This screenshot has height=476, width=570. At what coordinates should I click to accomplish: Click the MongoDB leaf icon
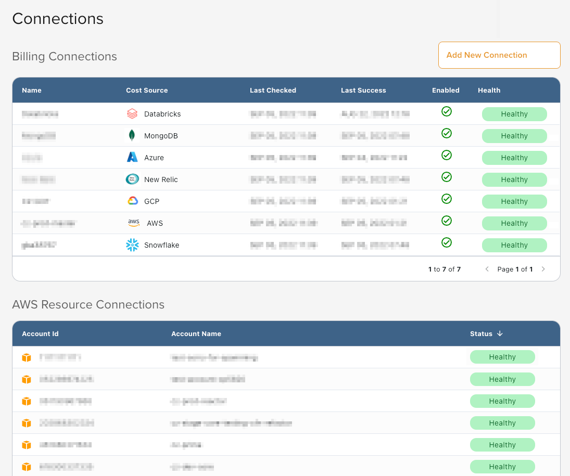pos(132,136)
